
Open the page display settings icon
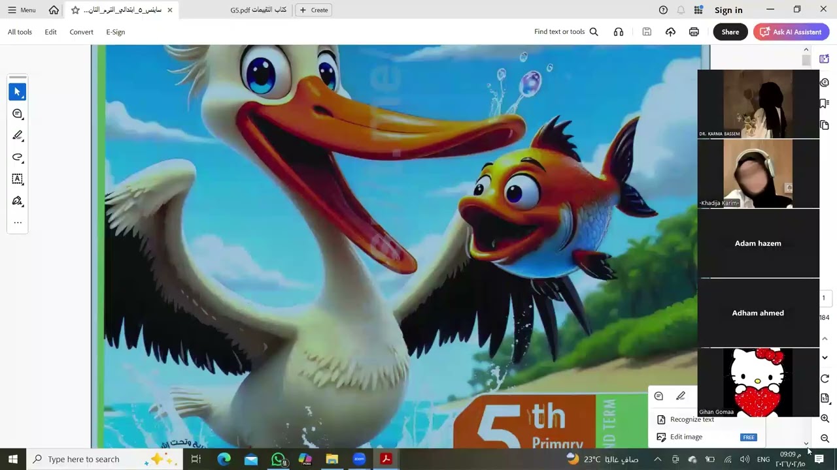pyautogui.click(x=825, y=398)
